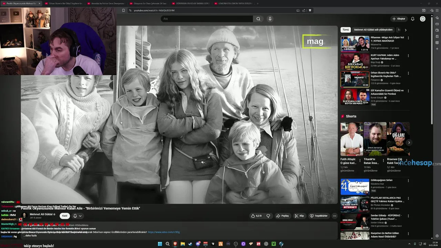The width and height of the screenshot is (441, 248).
Task: Open the 'Titanik'te Batan İnsa...' short
Action: [375, 139]
